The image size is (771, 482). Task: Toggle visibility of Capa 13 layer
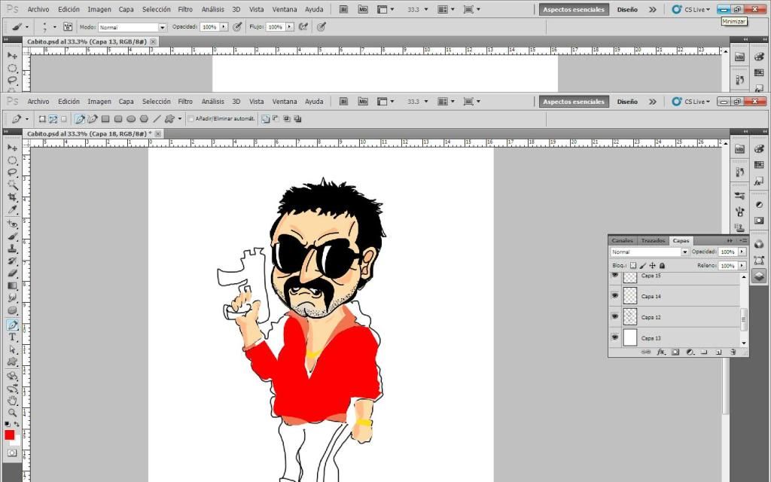coord(614,337)
